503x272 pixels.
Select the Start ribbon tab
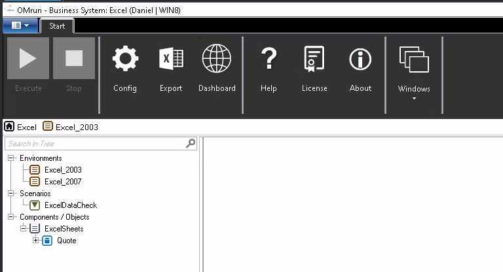pos(57,26)
